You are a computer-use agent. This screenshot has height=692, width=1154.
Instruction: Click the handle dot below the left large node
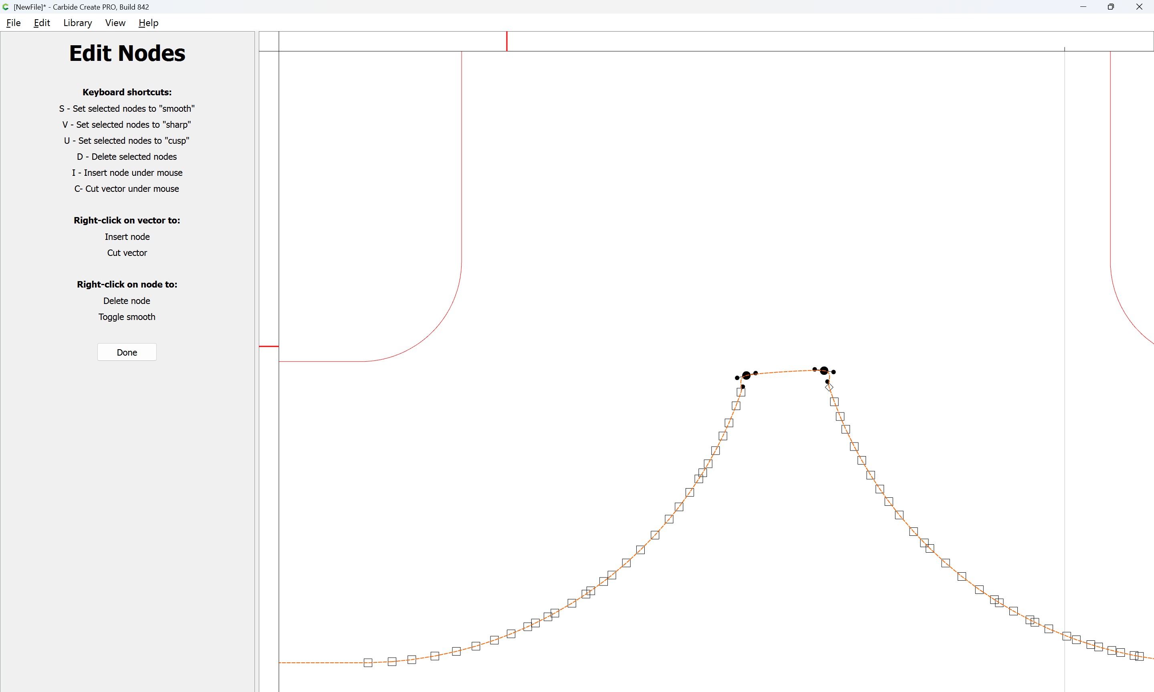(743, 386)
